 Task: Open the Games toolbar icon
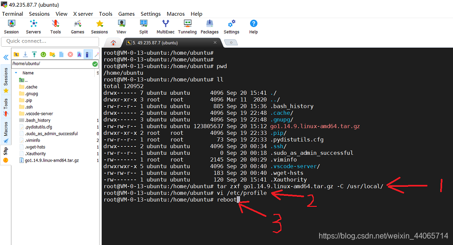[x=78, y=27]
